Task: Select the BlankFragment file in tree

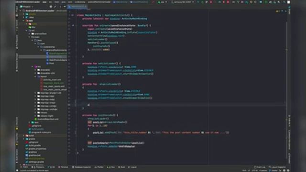Action: coord(56,54)
